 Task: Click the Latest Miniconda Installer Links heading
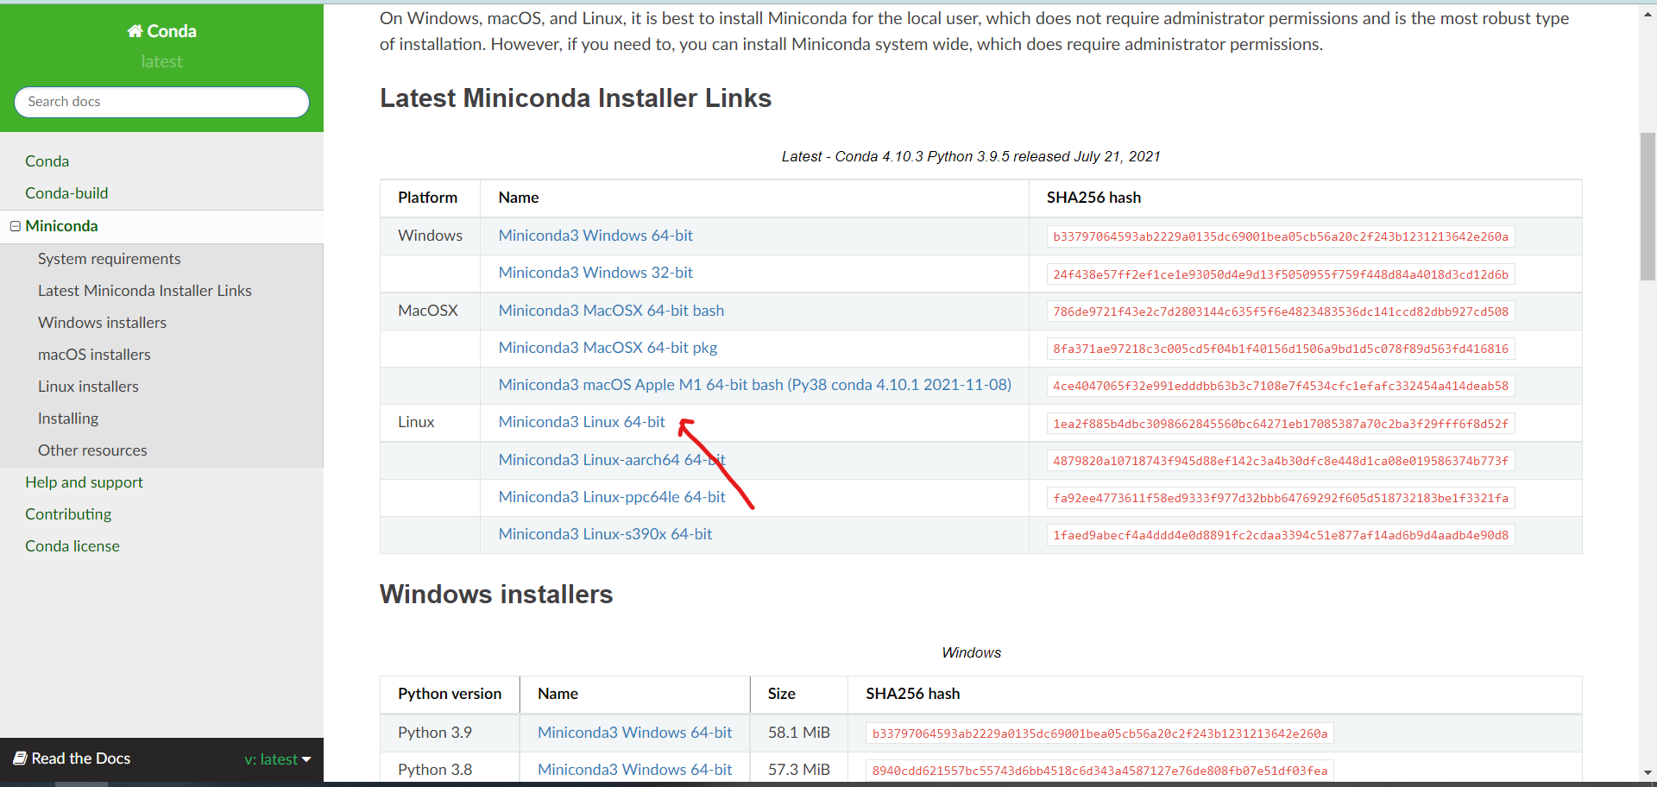click(576, 98)
